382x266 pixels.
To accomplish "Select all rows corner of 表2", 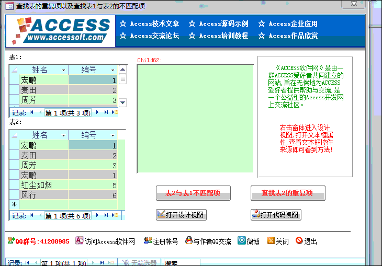I will (14, 135).
